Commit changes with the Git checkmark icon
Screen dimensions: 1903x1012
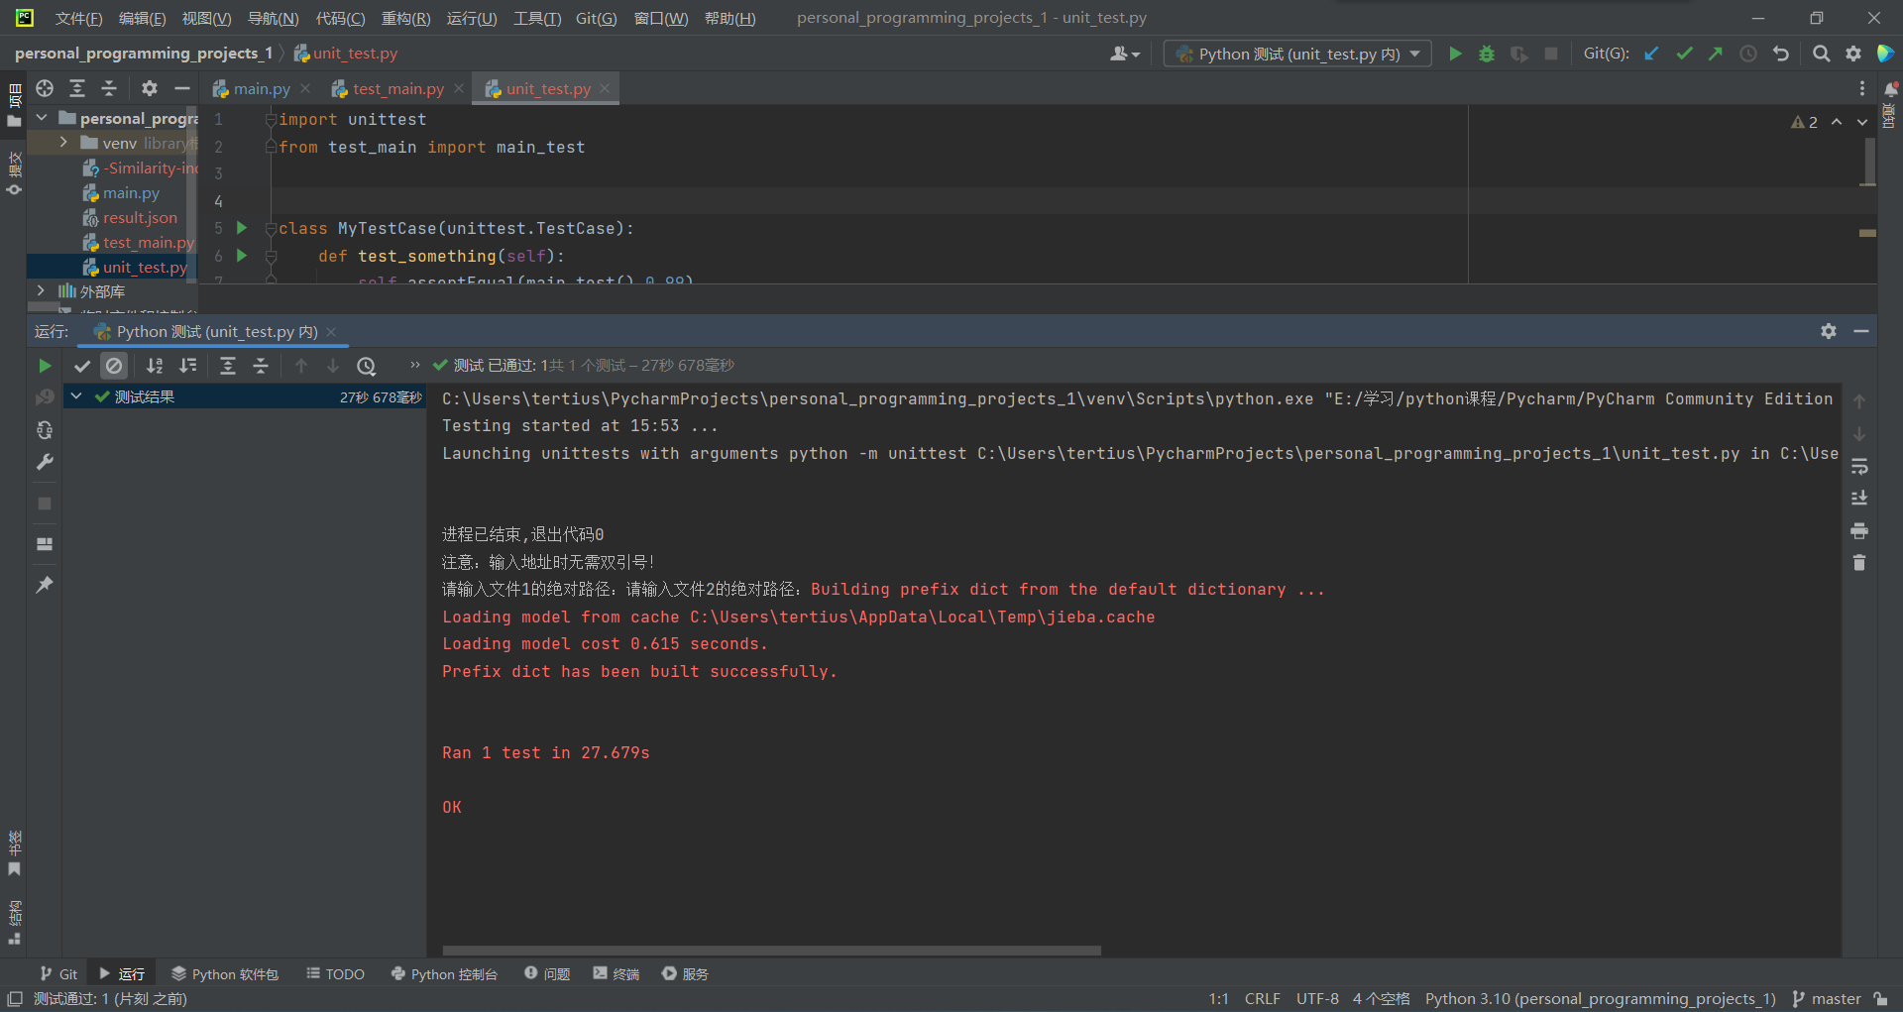[1684, 54]
